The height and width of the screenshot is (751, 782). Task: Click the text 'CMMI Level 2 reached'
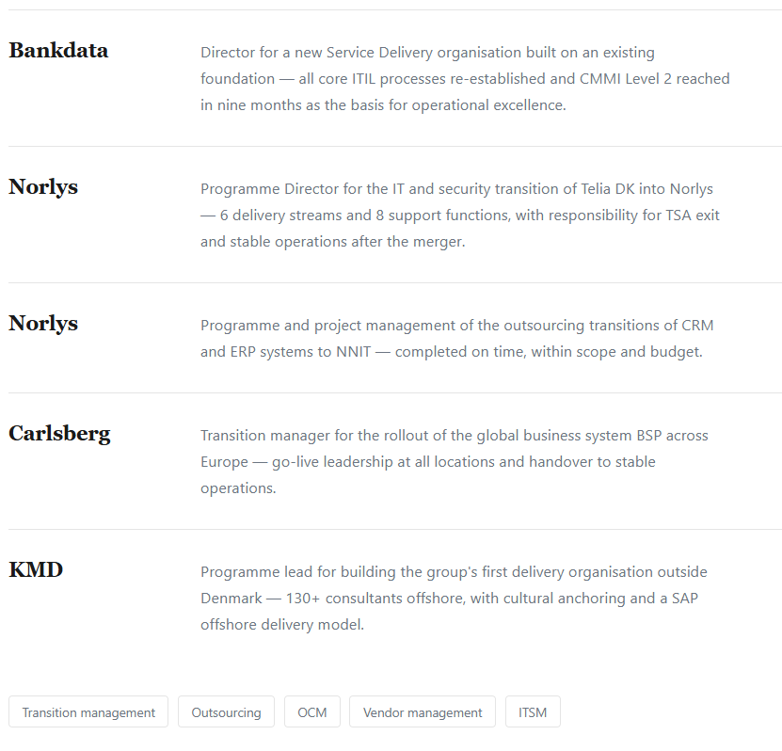pyautogui.click(x=654, y=79)
